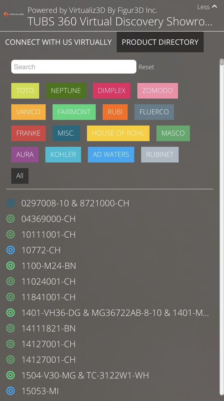Open product 04369000-CH
The image size is (224, 401).
[x=48, y=219]
